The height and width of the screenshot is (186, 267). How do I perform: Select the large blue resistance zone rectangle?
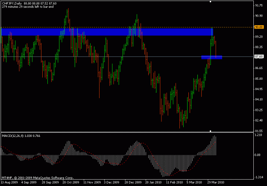tap(107, 32)
